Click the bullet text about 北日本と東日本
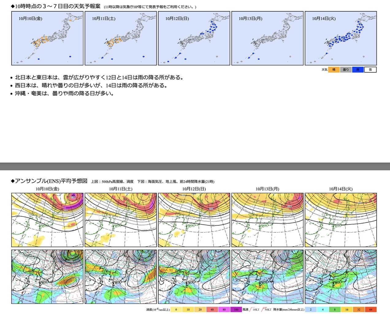 pos(100,78)
